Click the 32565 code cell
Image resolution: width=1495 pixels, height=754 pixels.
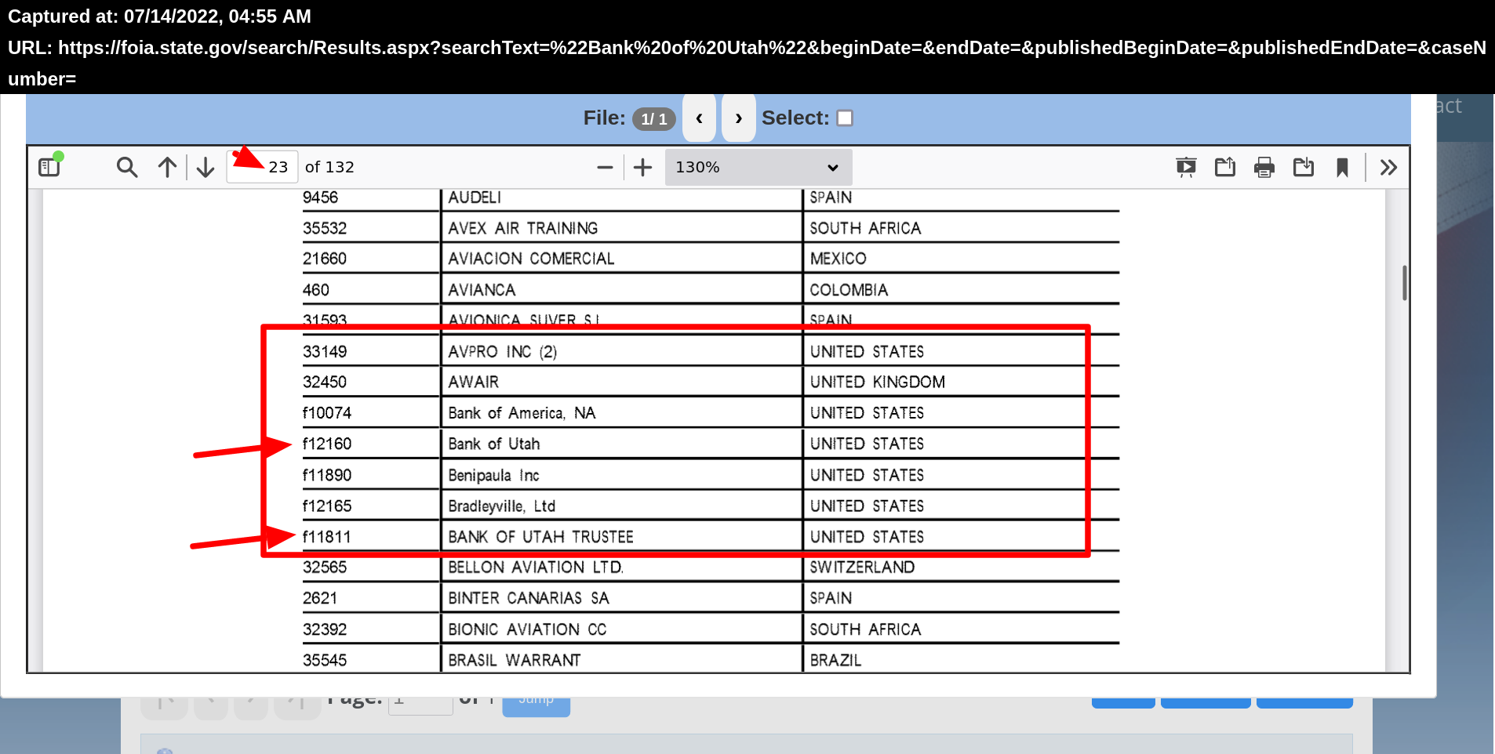[x=325, y=567]
